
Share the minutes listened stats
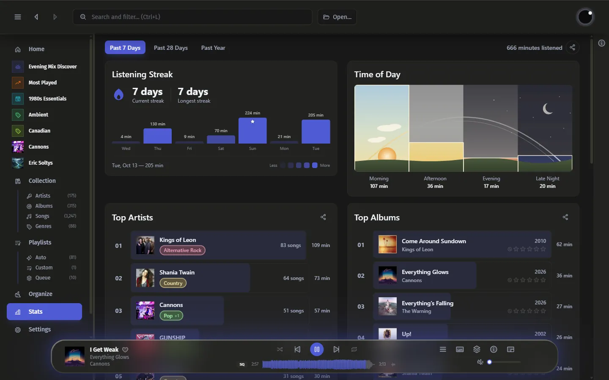572,48
